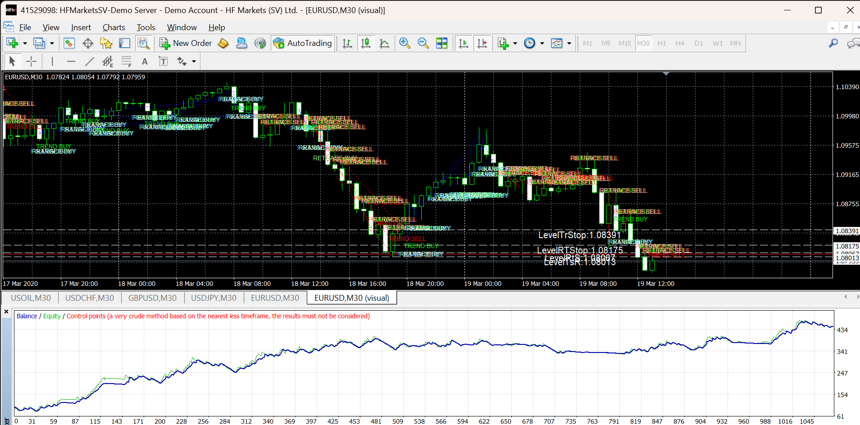Toggle the AutoTrading button

[x=303, y=43]
